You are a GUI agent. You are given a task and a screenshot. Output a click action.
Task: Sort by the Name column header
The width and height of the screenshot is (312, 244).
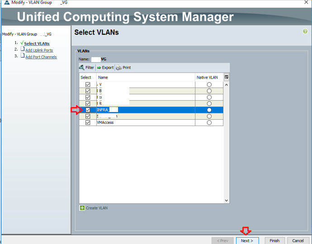point(146,77)
